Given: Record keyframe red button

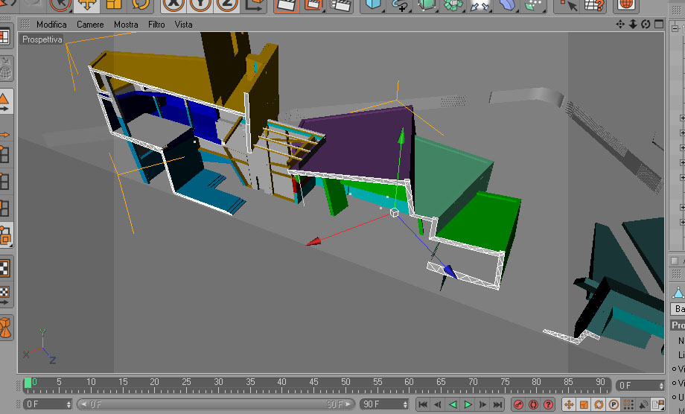Looking at the screenshot, I should coord(518,404).
